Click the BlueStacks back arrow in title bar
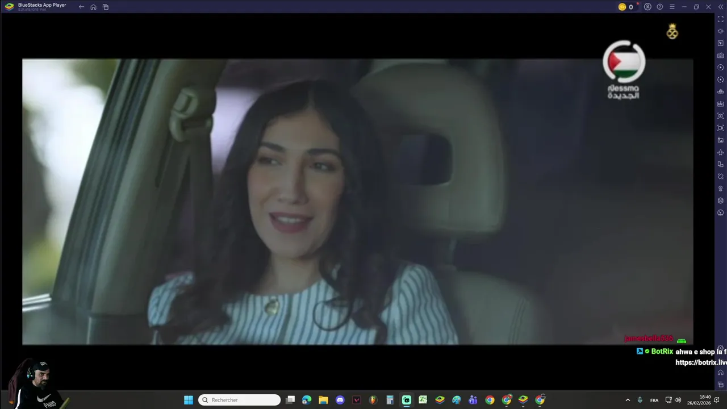 pyautogui.click(x=81, y=7)
